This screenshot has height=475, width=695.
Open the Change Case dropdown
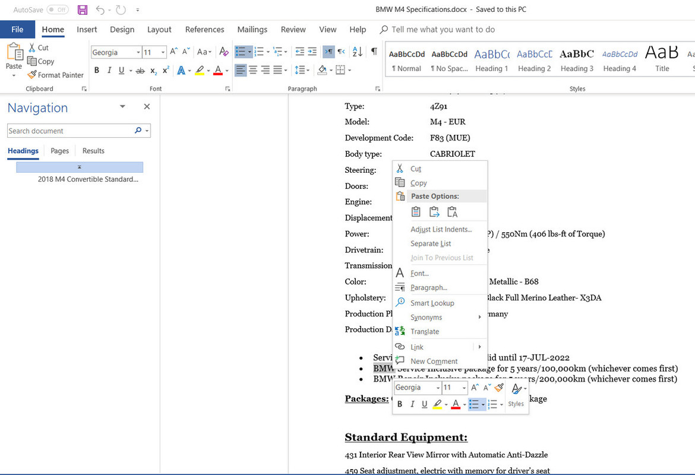coord(204,52)
